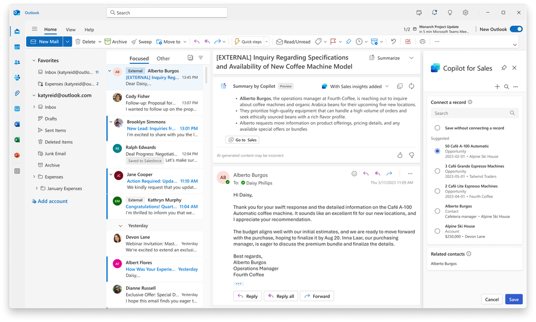The width and height of the screenshot is (536, 322).
Task: Open the tag categorize icon in toolbar
Action: (318, 42)
